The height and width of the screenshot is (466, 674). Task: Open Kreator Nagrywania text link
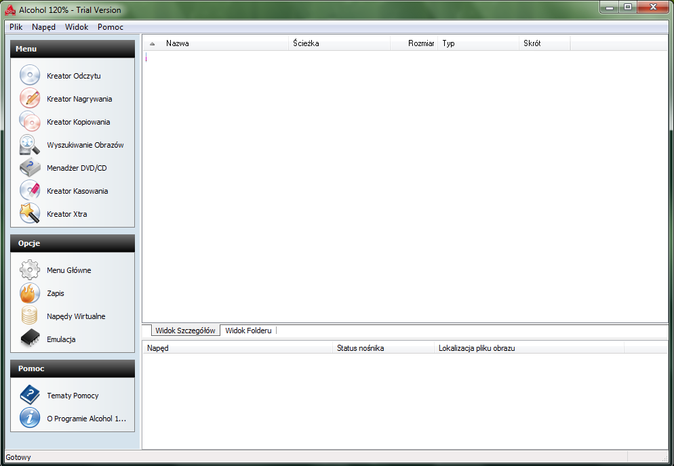pyautogui.click(x=79, y=99)
